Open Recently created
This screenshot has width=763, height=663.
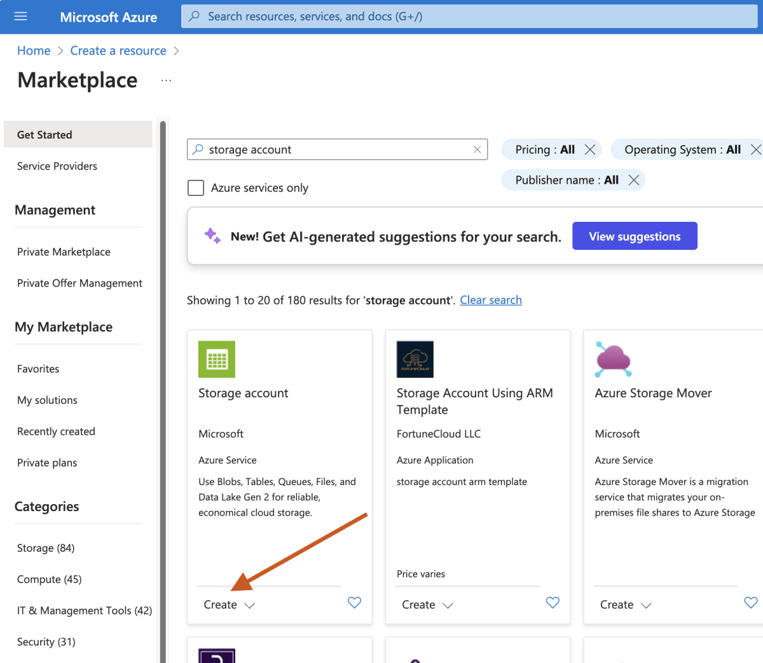pyautogui.click(x=56, y=431)
